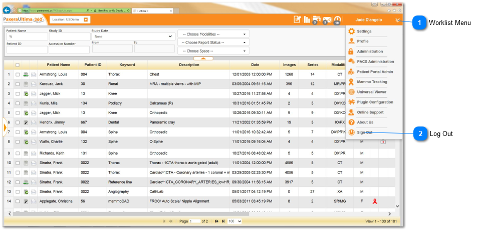479x231 pixels.
Task: Tick checkbox for Richards, Keith row
Action: (18, 153)
